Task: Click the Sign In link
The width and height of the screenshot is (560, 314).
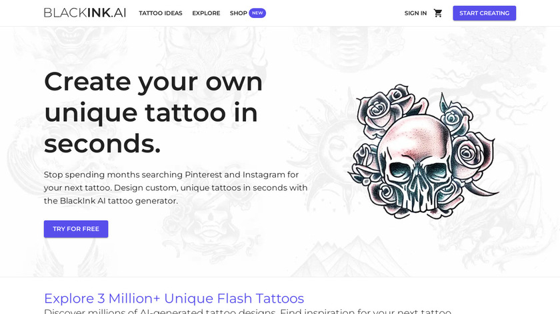Action: point(415,13)
